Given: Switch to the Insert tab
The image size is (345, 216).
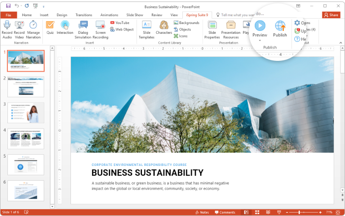Looking at the screenshot, I should [x=44, y=15].
